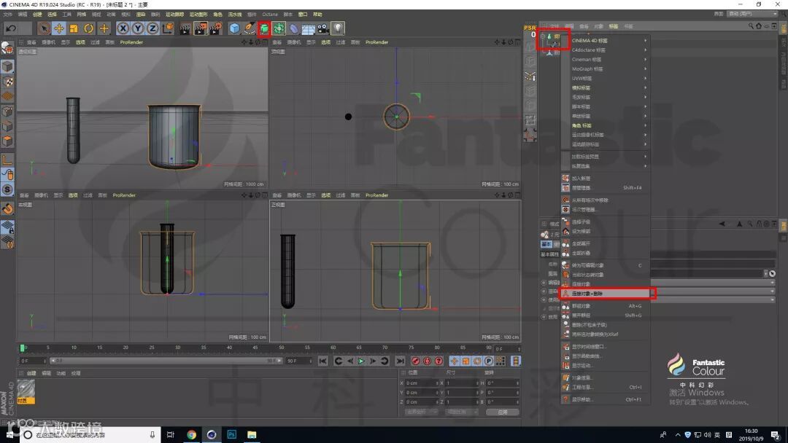This screenshot has height=443, width=788.
Task: Click the Apply button in coordinates panel
Action: [502, 412]
